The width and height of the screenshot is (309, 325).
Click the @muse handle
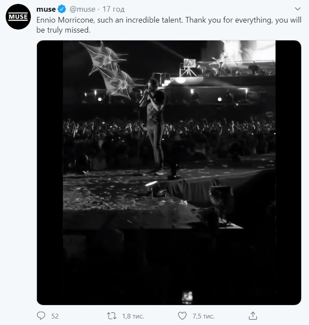pos(82,9)
